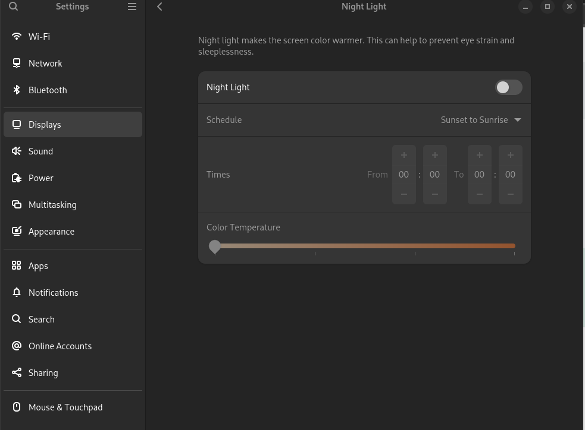The width and height of the screenshot is (585, 430).
Task: Close the Settings window
Action: tap(570, 7)
